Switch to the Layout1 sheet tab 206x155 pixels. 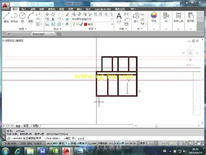click(26, 126)
